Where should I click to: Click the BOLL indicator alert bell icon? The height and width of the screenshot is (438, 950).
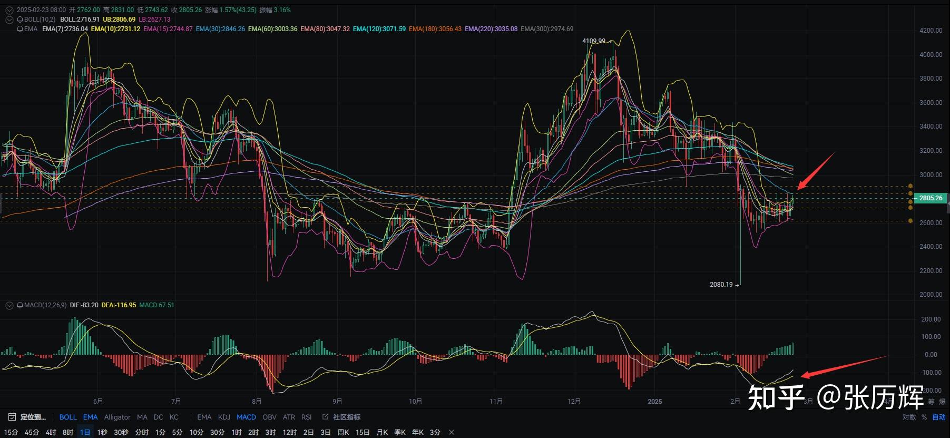(20, 20)
